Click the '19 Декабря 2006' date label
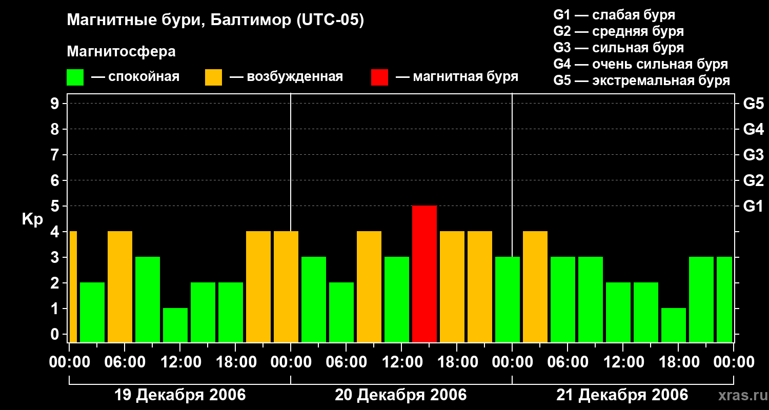 (179, 395)
